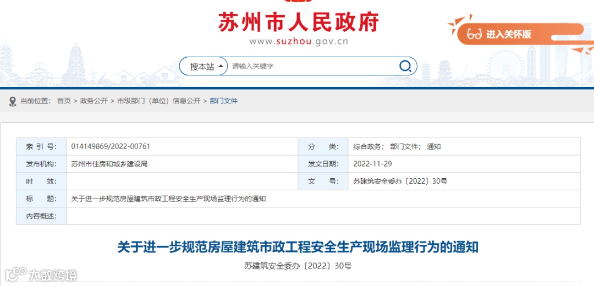Open the 搜本站 search scope dropdown
Viewport: 594px width, 286px height.
coord(204,67)
